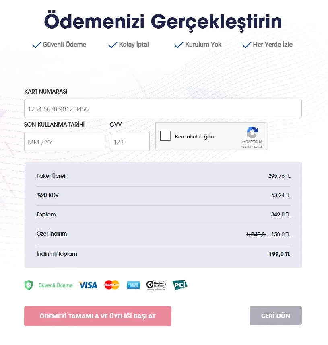328x345 pixels.
Task: Click the Visa card logo
Action: pyautogui.click(x=88, y=285)
